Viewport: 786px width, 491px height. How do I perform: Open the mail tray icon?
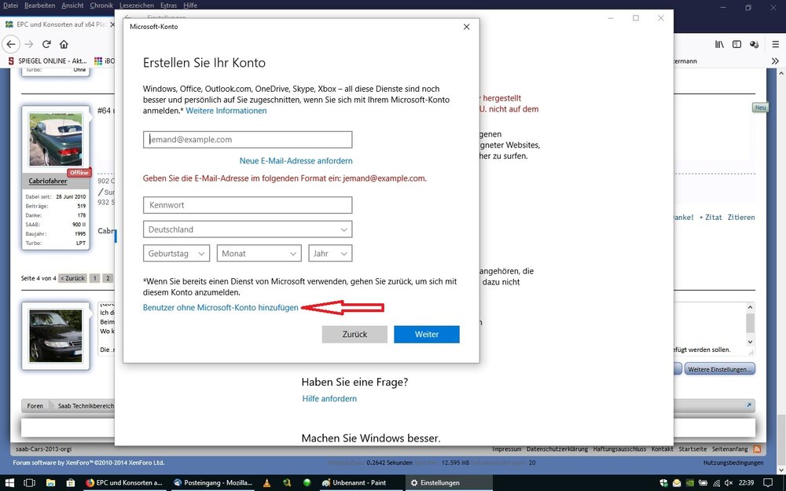click(x=678, y=483)
